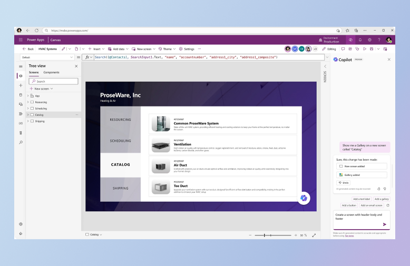
Task: Expand the Catalog screen node
Action: [x=28, y=114]
